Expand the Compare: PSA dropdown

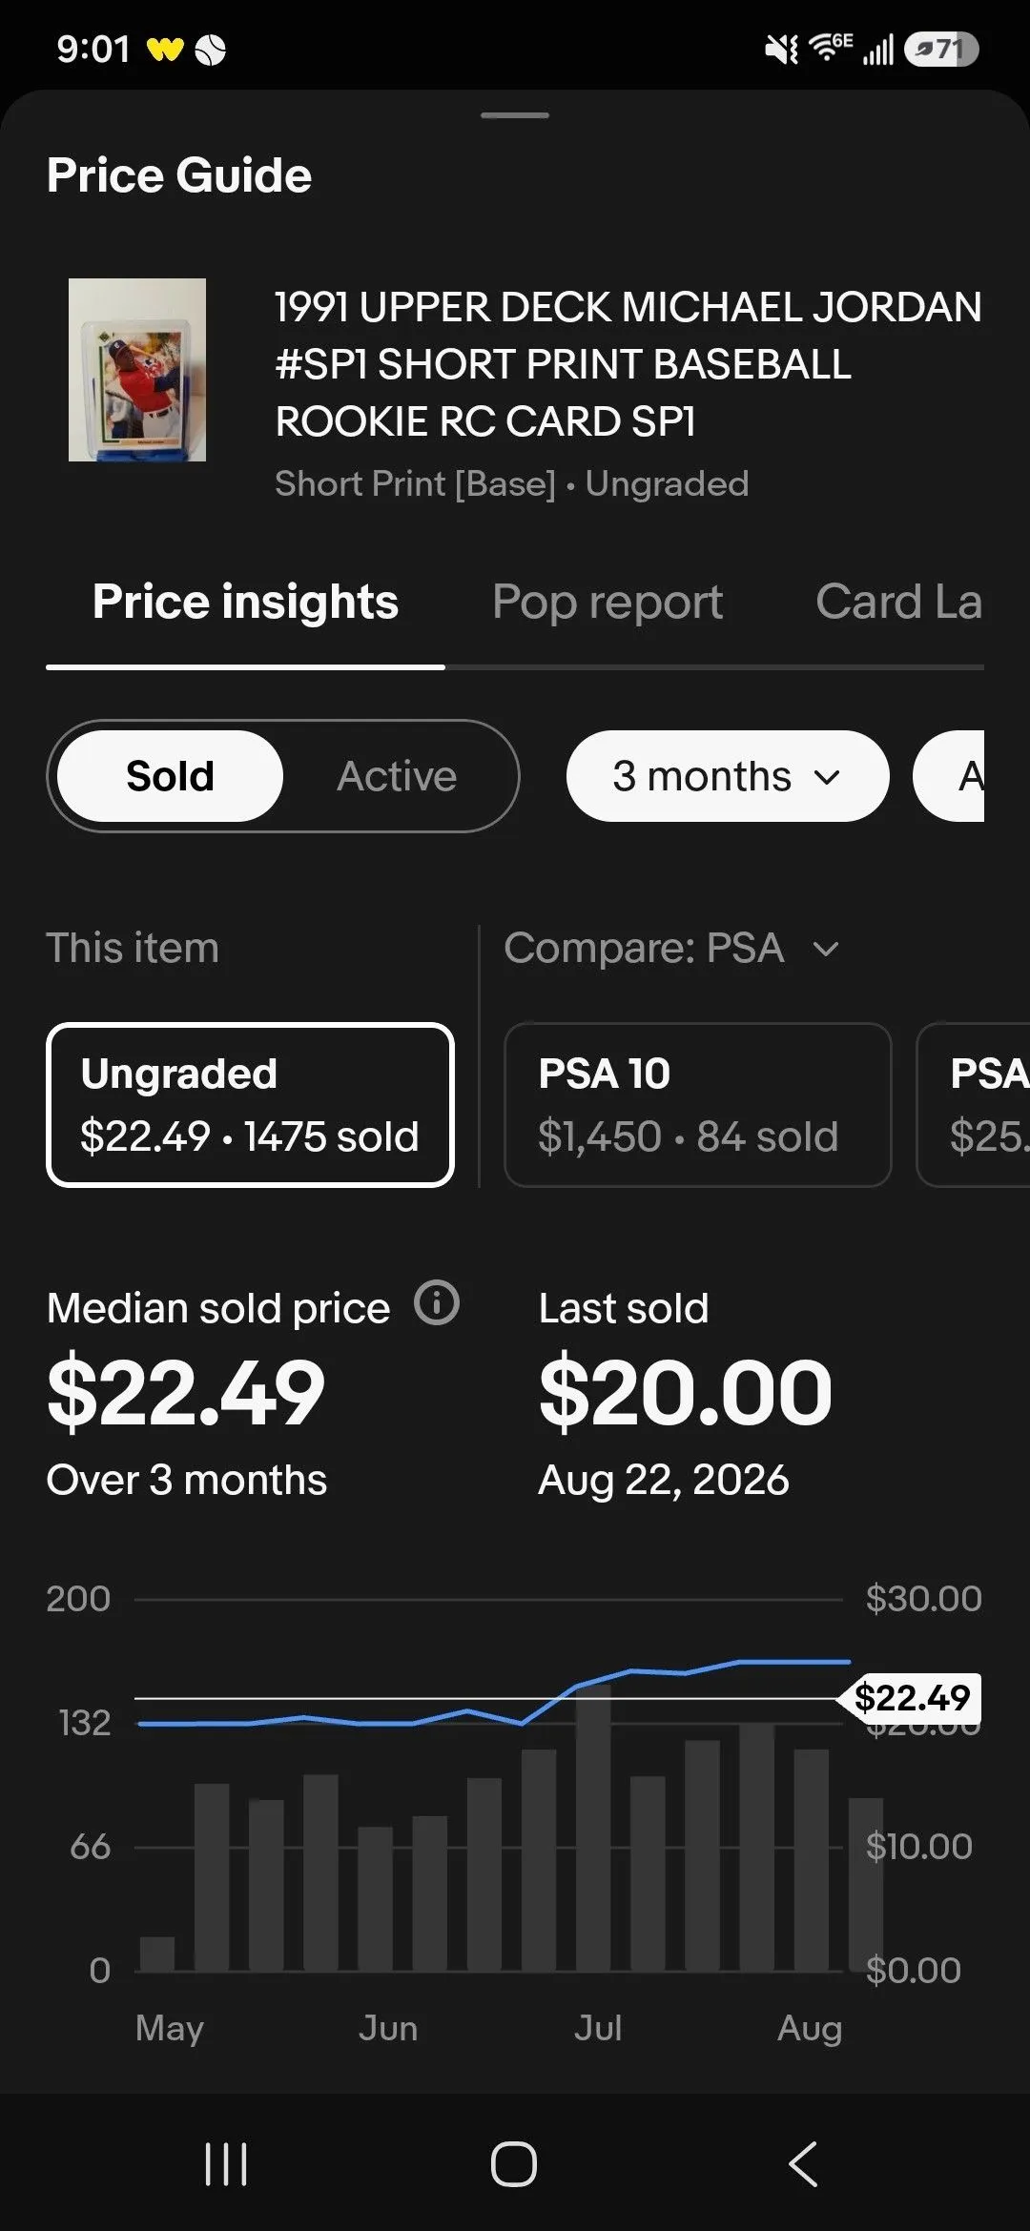672,948
